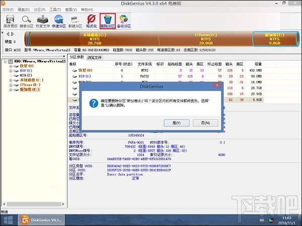Expand the ESP(1) tree node
The height and width of the screenshot is (226, 302).
[11, 71]
